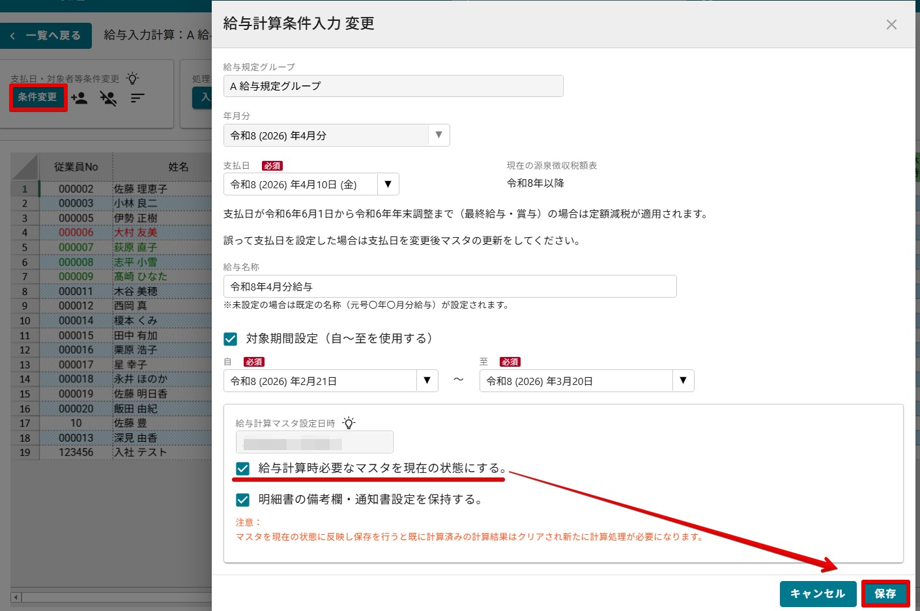920x611 pixels.
Task: Click the 給与計算マスタ設定日時 field
Action: [x=315, y=442]
